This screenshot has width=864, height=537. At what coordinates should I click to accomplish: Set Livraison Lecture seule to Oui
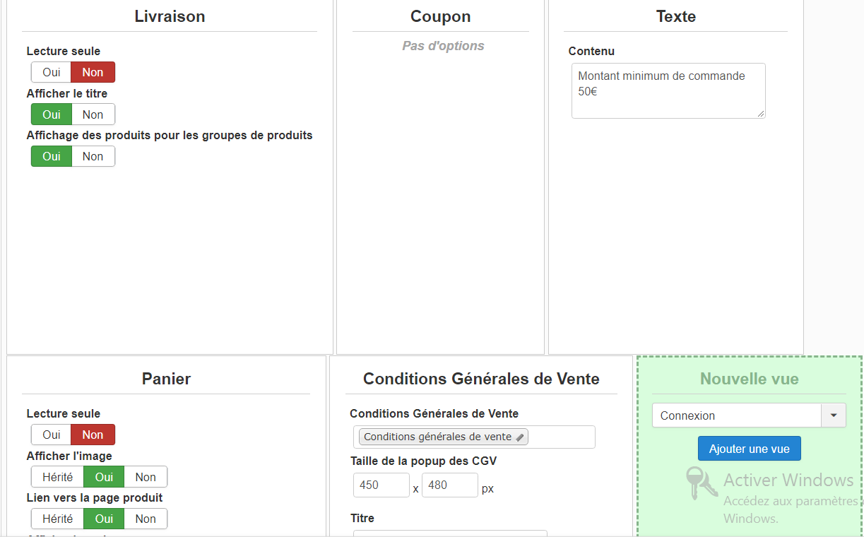(x=51, y=72)
